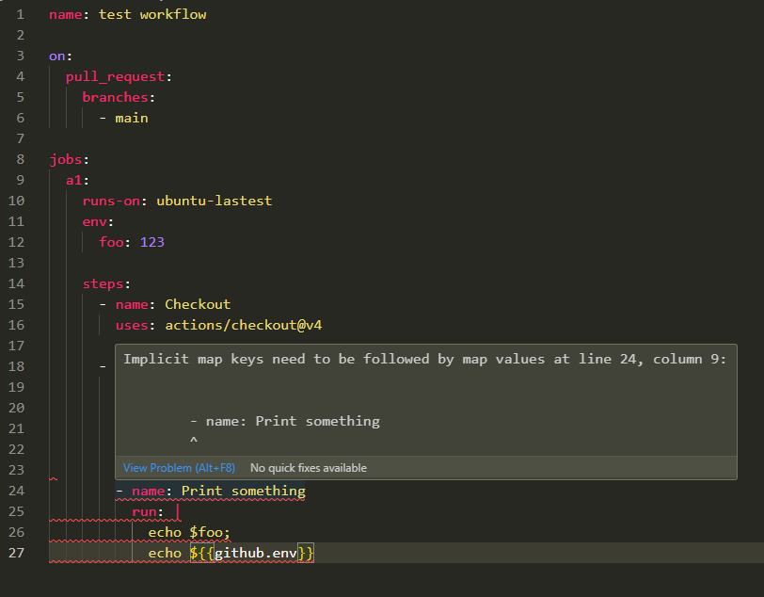The width and height of the screenshot is (764, 597).
Task: Click the hover error message heading text
Action: 424,359
